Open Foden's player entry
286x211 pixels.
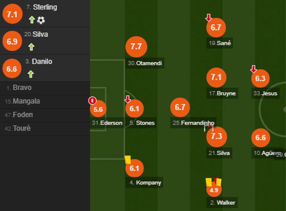coord(23,115)
